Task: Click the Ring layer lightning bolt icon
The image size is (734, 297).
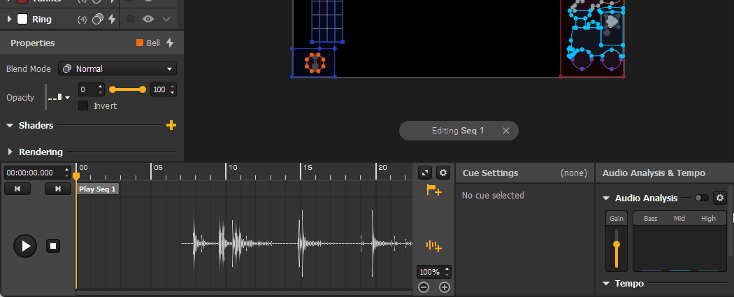Action: pyautogui.click(x=112, y=19)
